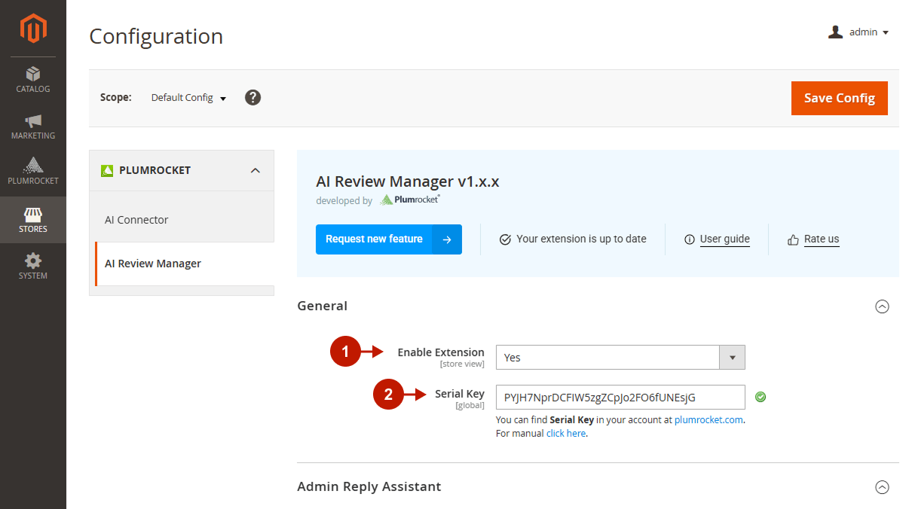Open the manual click here link
This screenshot has height=509, width=909.
[x=566, y=434]
